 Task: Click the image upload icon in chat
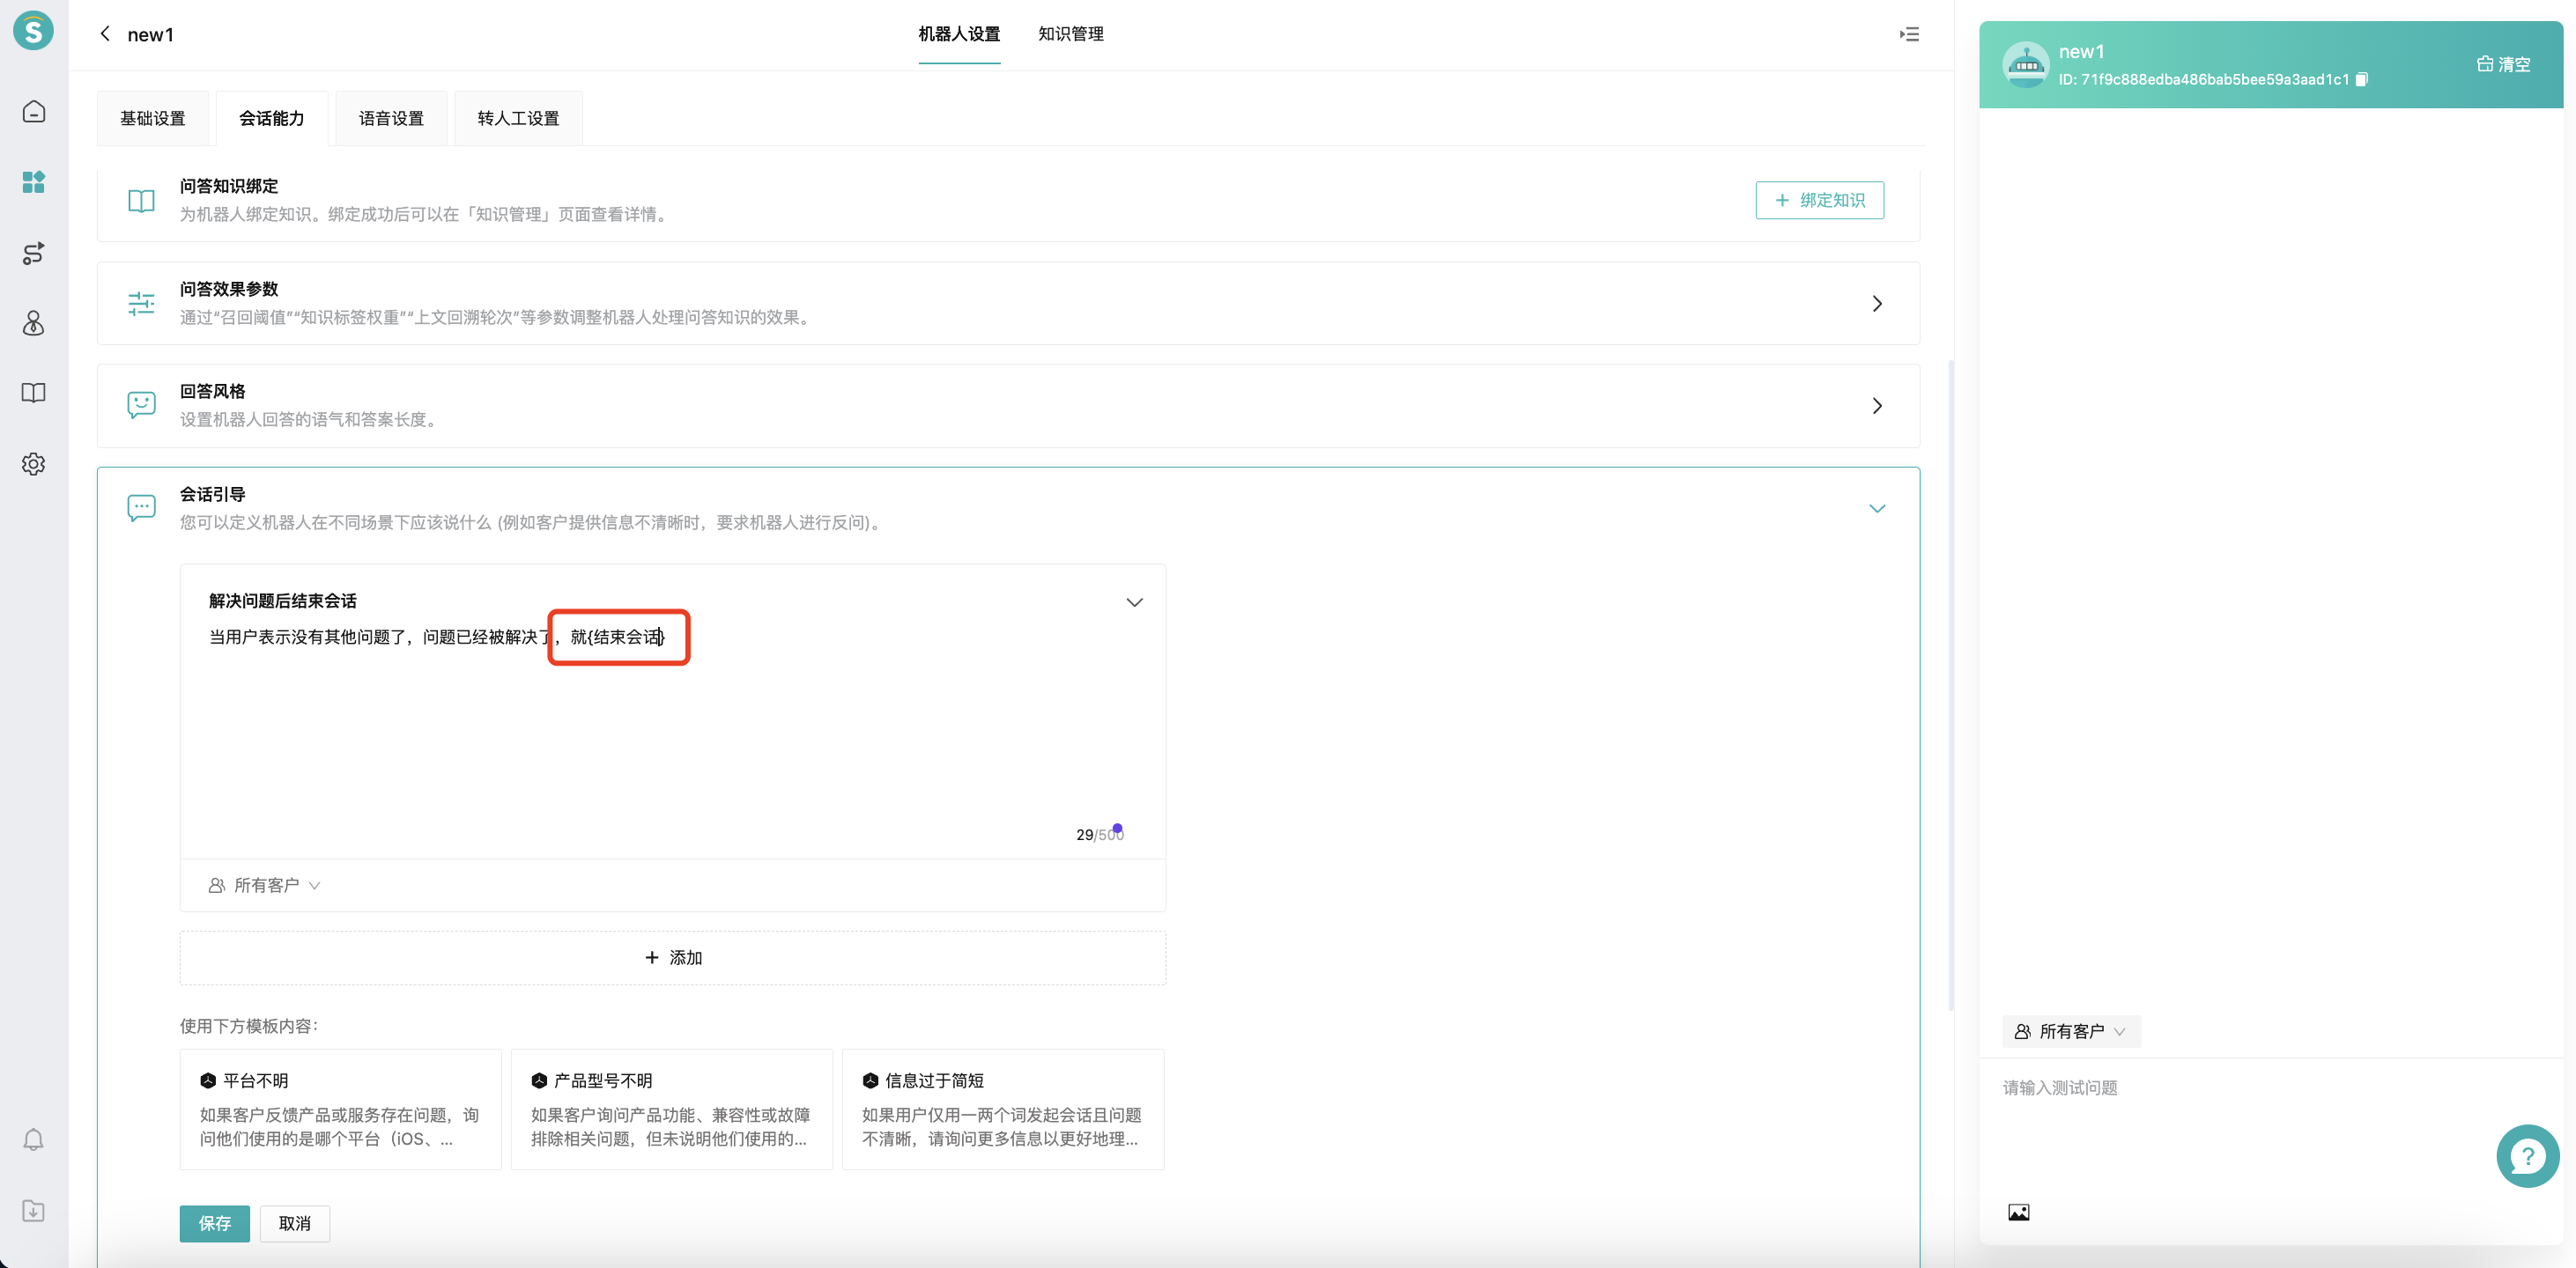2019,1213
